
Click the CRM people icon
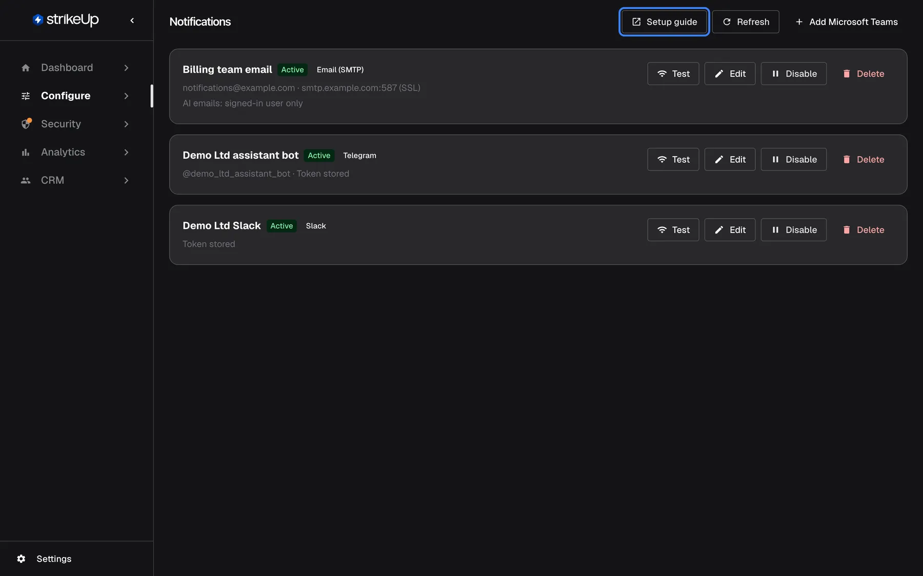[26, 180]
